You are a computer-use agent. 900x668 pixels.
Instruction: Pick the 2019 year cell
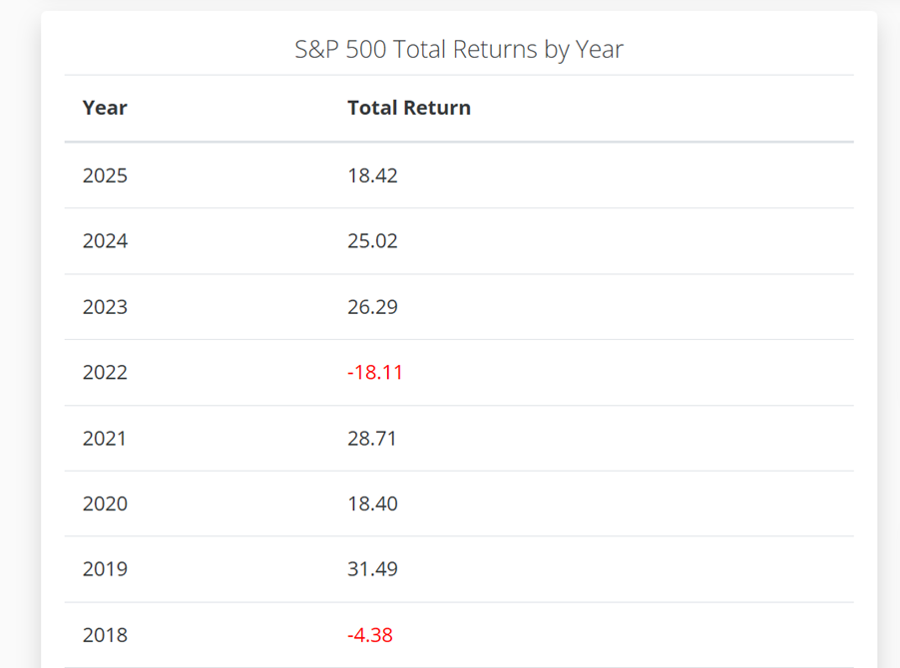tap(105, 569)
